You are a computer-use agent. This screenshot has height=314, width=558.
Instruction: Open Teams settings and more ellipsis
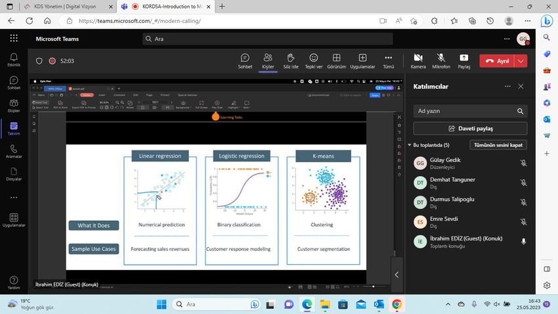pos(507,39)
